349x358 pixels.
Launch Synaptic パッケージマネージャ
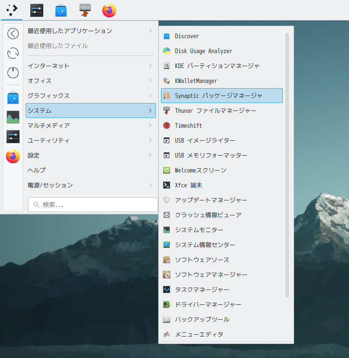tap(222, 96)
